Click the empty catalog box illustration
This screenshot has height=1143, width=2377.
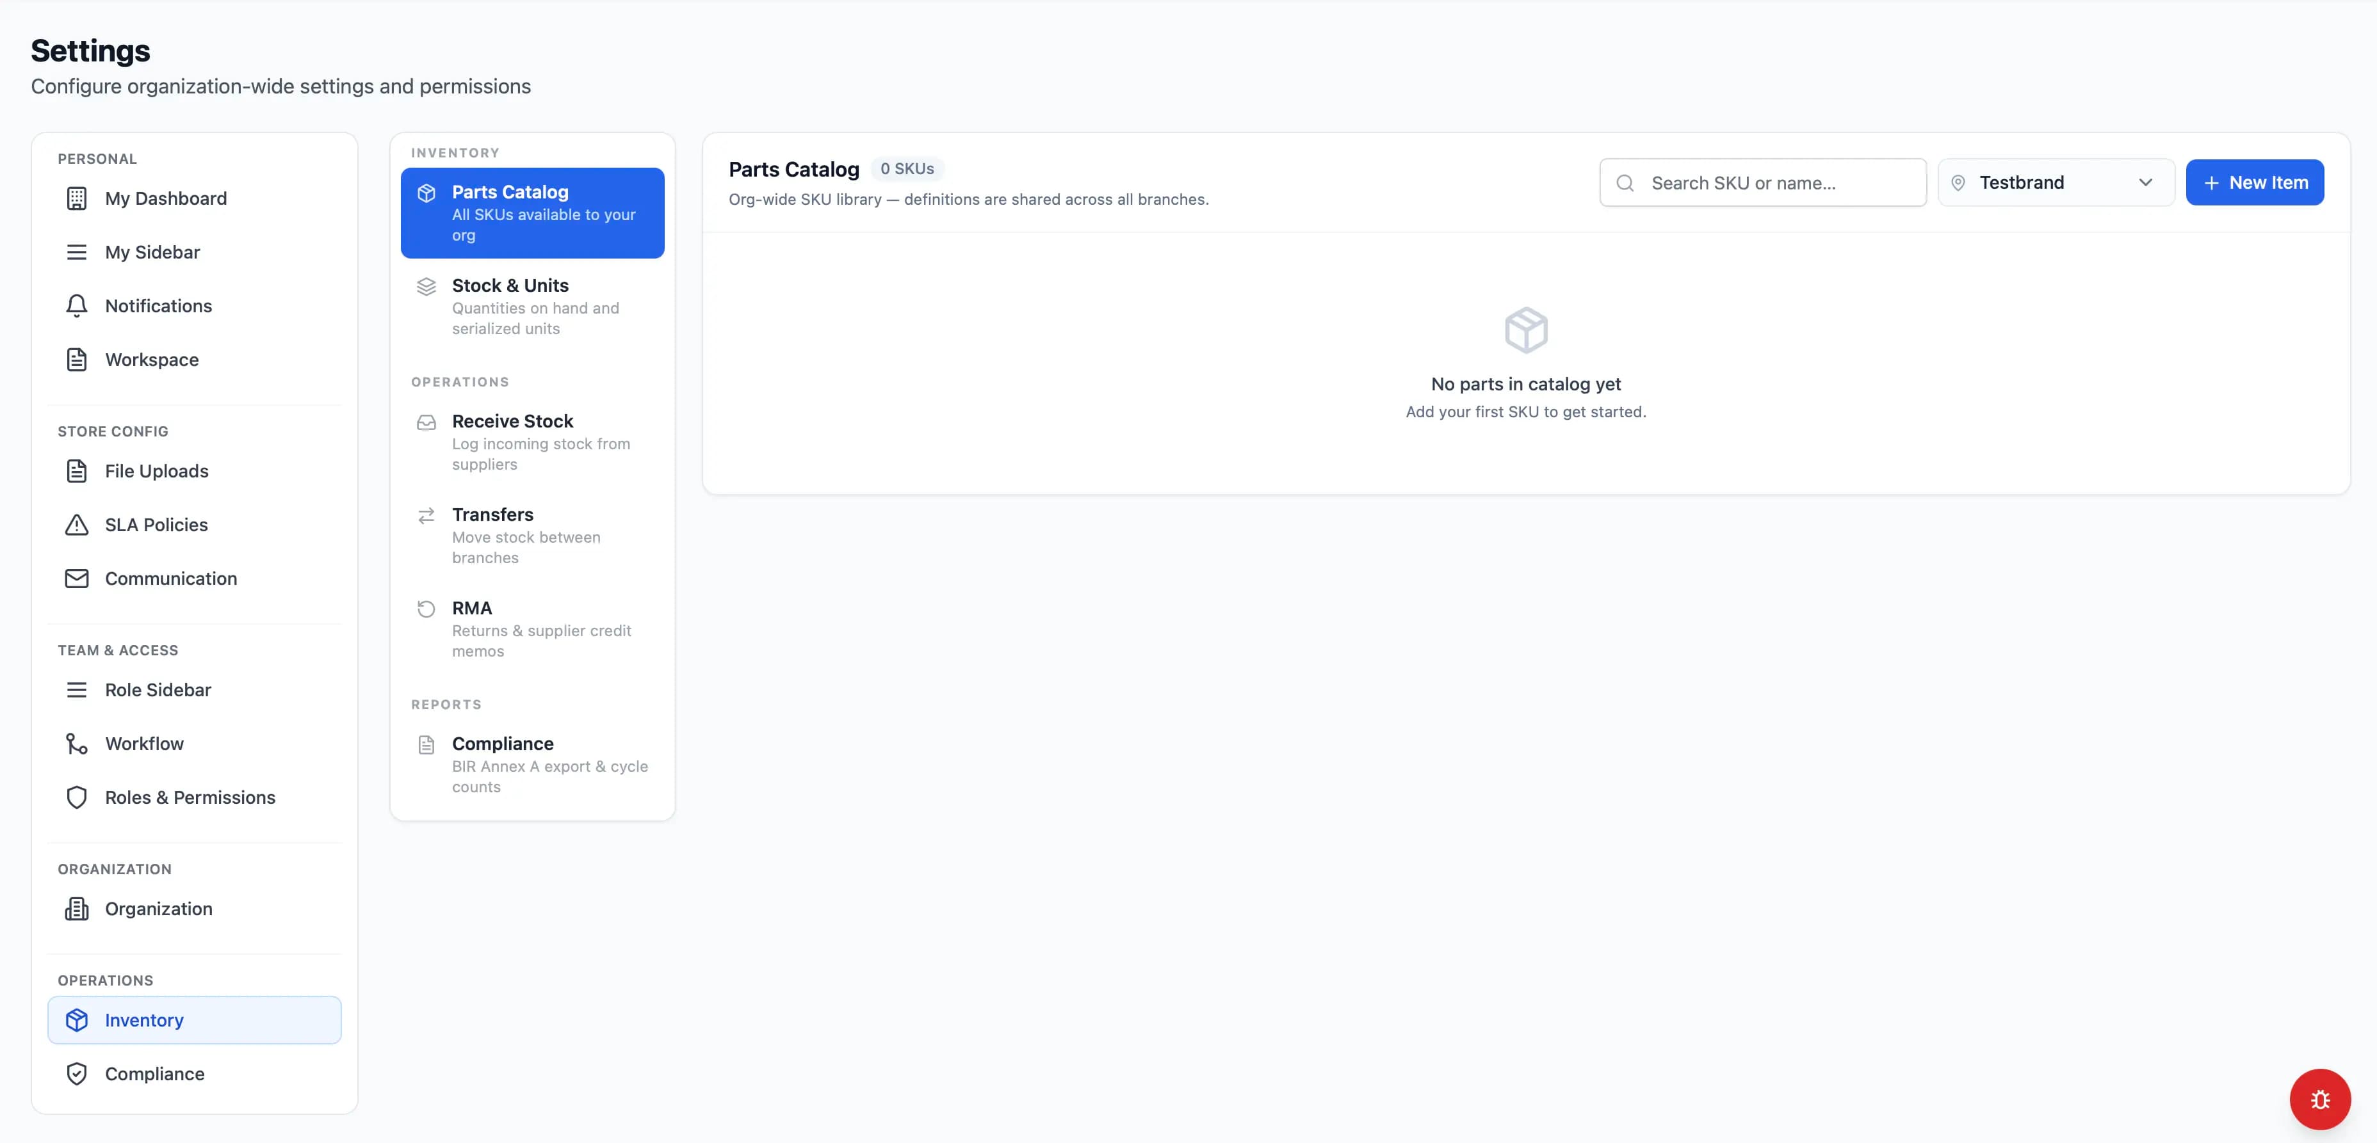point(1526,330)
